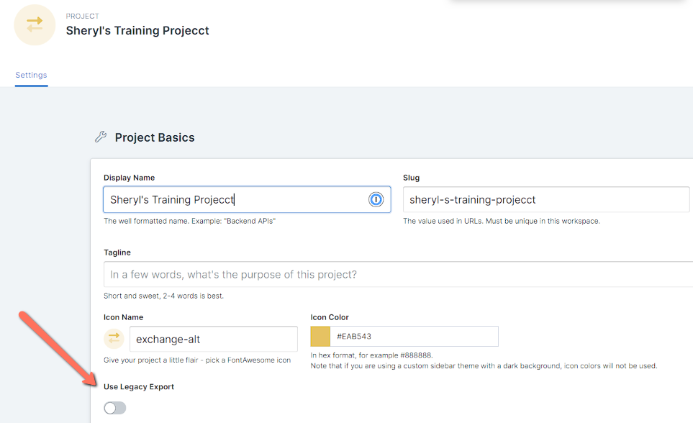Click the Tagline field label
Viewport: 693px width, 423px height.
click(117, 253)
